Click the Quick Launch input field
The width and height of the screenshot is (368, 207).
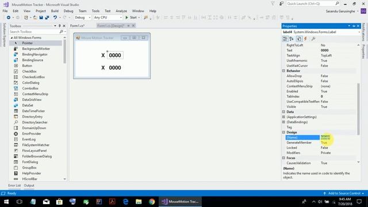[x=310, y=3]
